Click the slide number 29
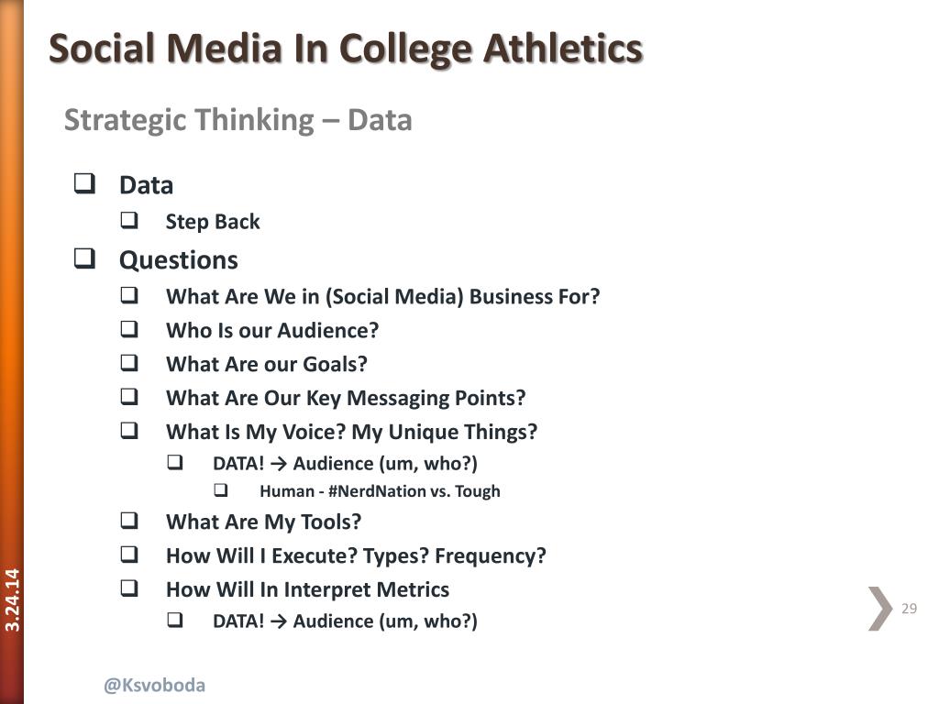Viewport: 939px width, 704px height. (x=909, y=609)
